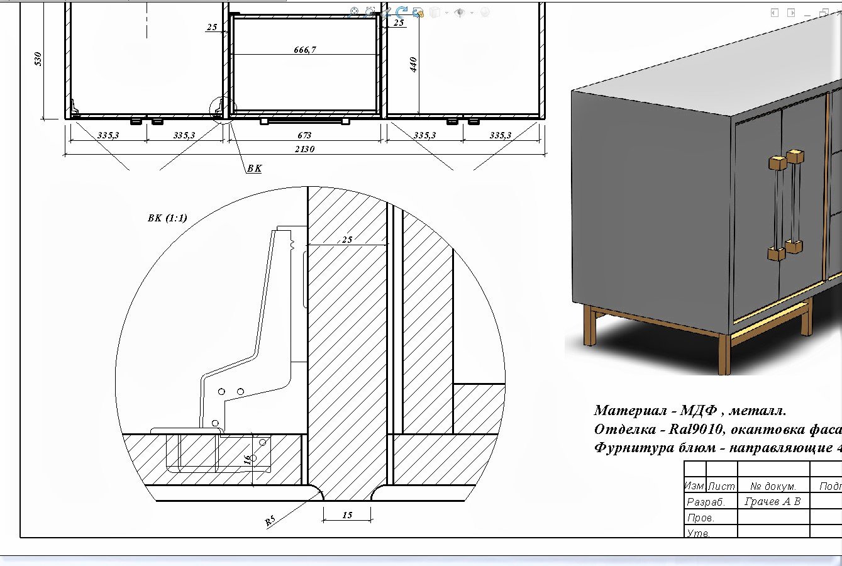Click the Zoom to Fit icon
The height and width of the screenshot is (566, 842).
point(354,12)
